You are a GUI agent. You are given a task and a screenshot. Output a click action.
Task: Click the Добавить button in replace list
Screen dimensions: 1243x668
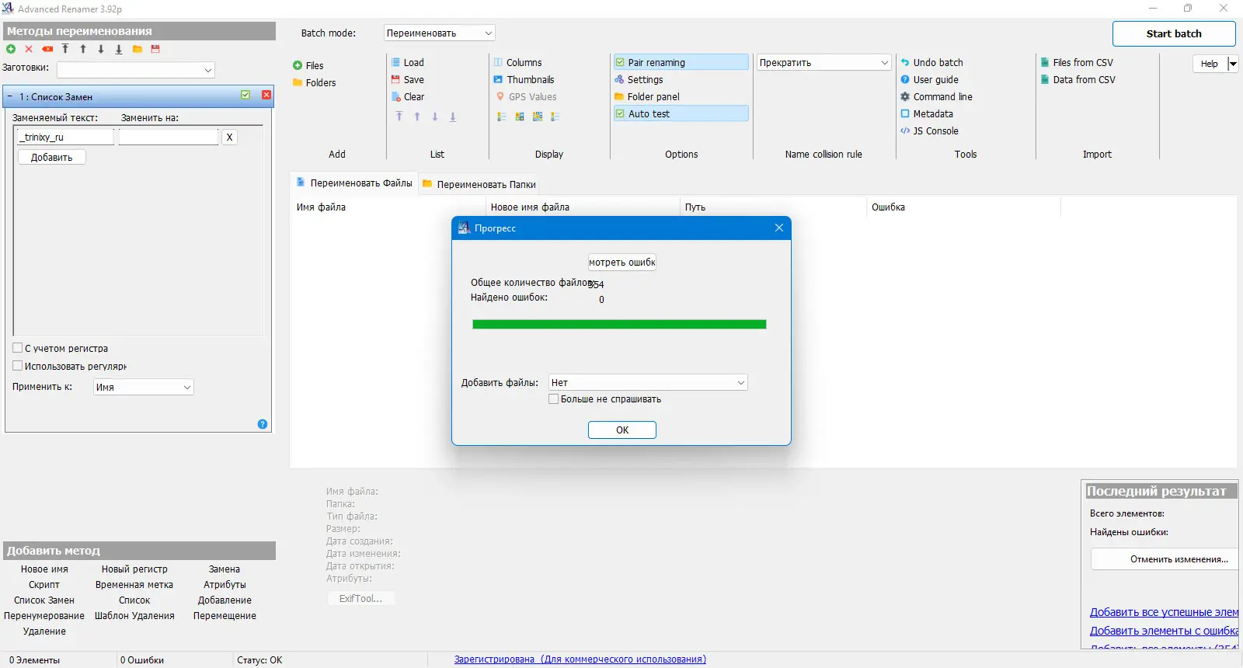(51, 157)
